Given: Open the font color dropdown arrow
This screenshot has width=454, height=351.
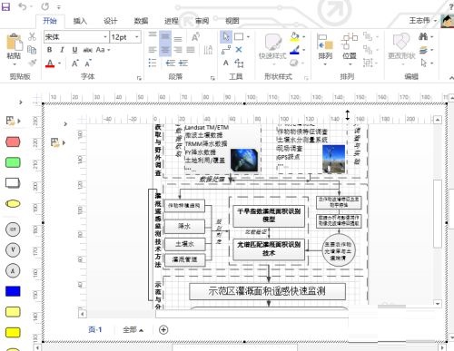Looking at the screenshot, I should 59,63.
